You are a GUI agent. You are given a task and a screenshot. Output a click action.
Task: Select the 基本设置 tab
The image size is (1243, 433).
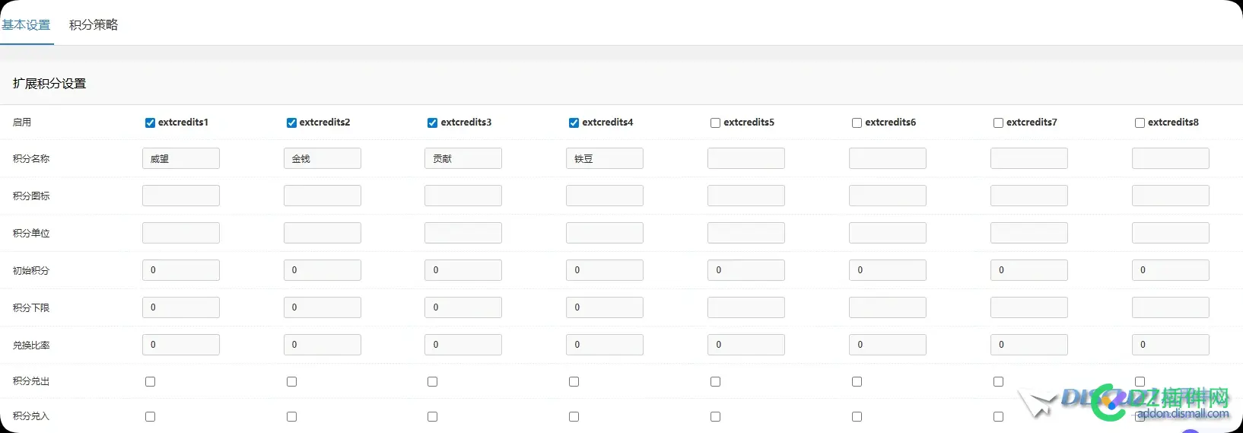click(x=26, y=25)
